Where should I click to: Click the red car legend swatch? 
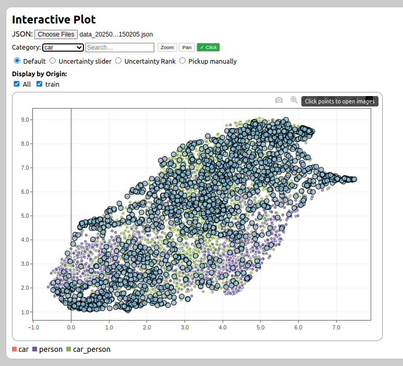pyautogui.click(x=15, y=349)
